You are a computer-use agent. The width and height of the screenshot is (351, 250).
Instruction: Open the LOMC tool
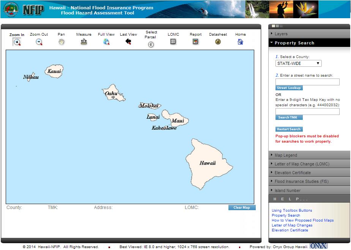click(173, 41)
